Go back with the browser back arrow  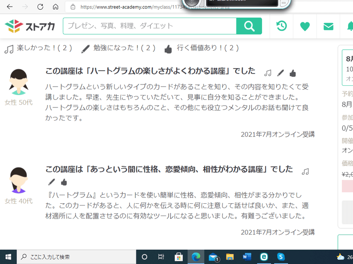click(x=10, y=7)
